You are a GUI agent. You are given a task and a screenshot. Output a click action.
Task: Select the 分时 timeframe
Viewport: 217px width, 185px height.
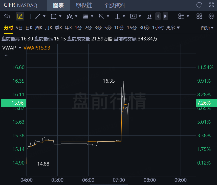point(8,28)
